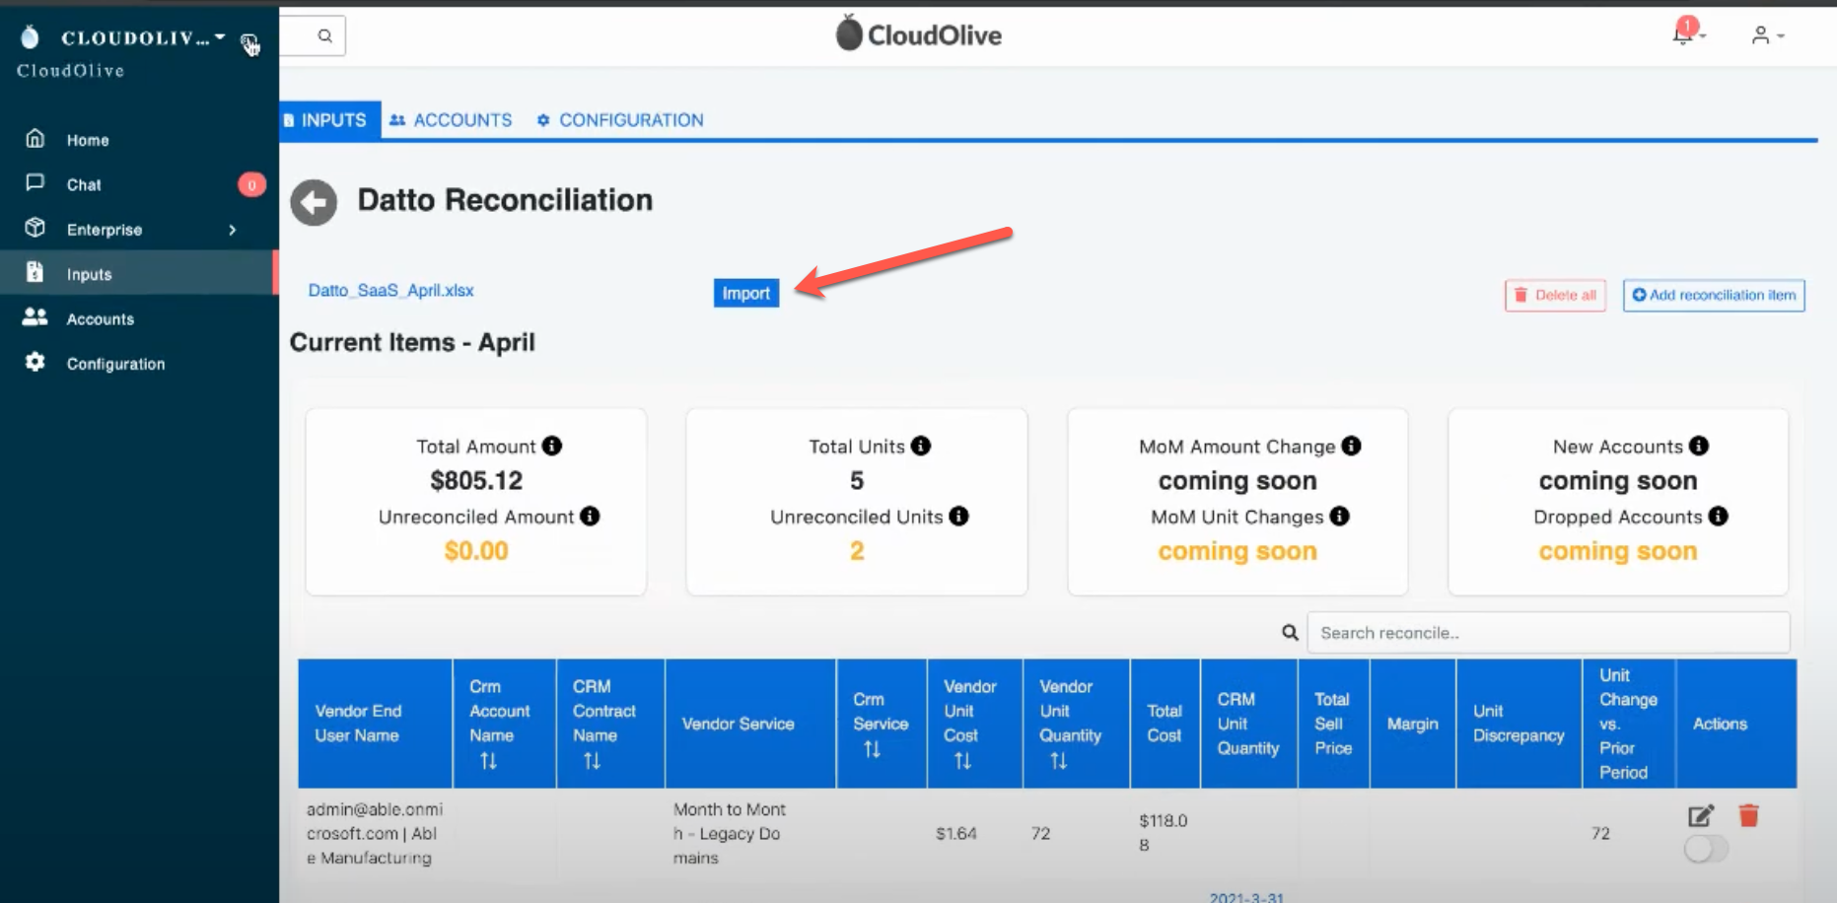Click the Unit Discrepancy column header
This screenshot has height=903, width=1837.
pos(1519,724)
